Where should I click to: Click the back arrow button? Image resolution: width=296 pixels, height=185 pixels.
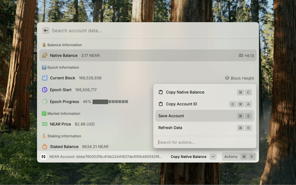point(46,31)
